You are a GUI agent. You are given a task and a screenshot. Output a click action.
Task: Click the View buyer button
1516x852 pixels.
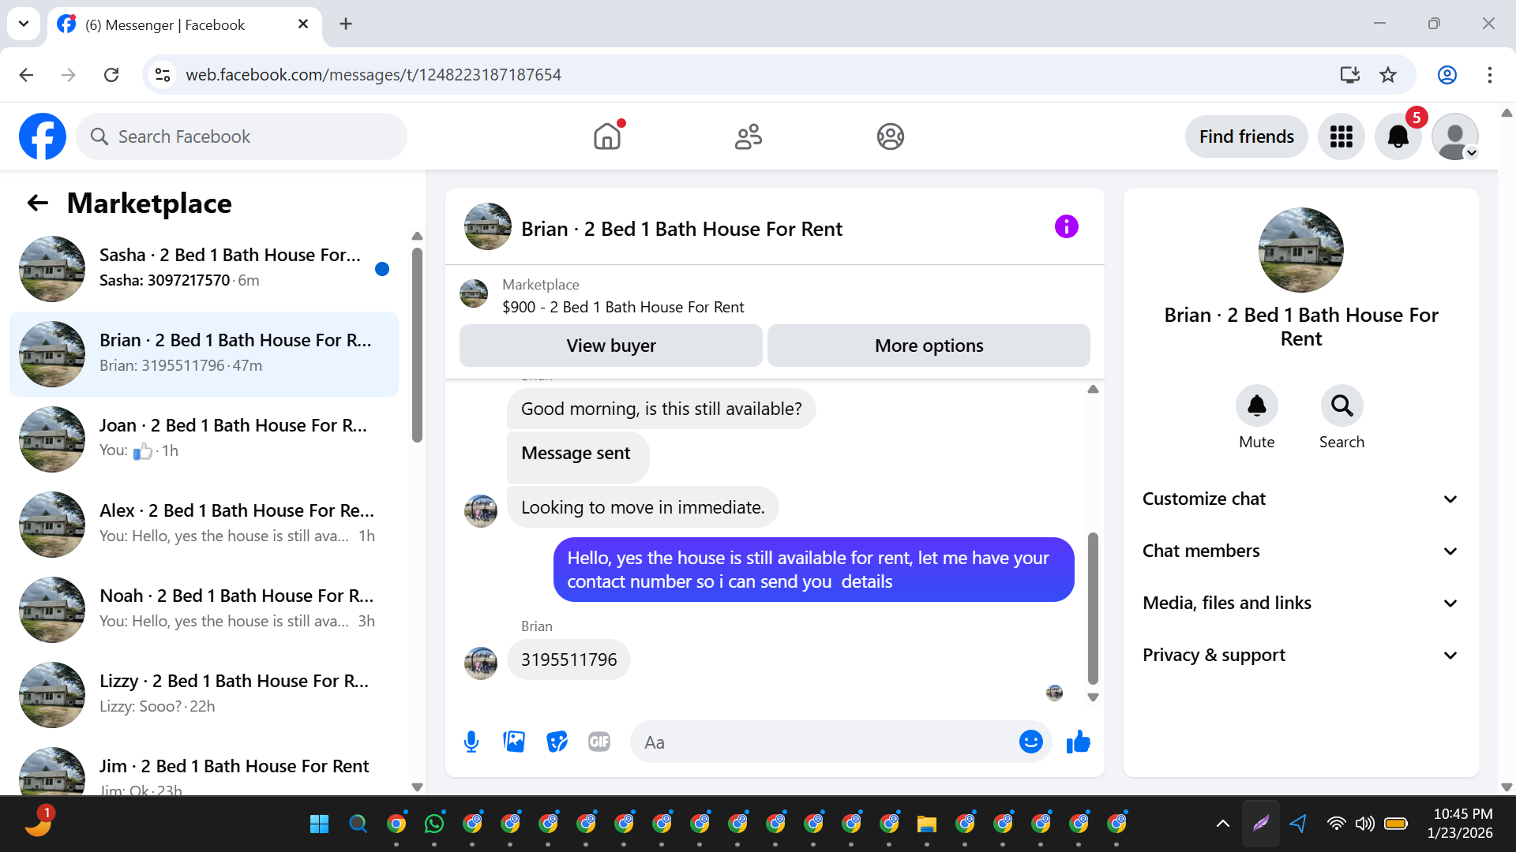(610, 346)
